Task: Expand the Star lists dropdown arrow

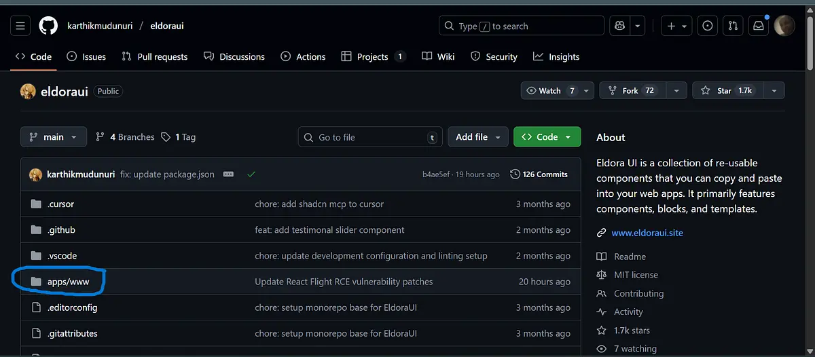Action: point(774,90)
